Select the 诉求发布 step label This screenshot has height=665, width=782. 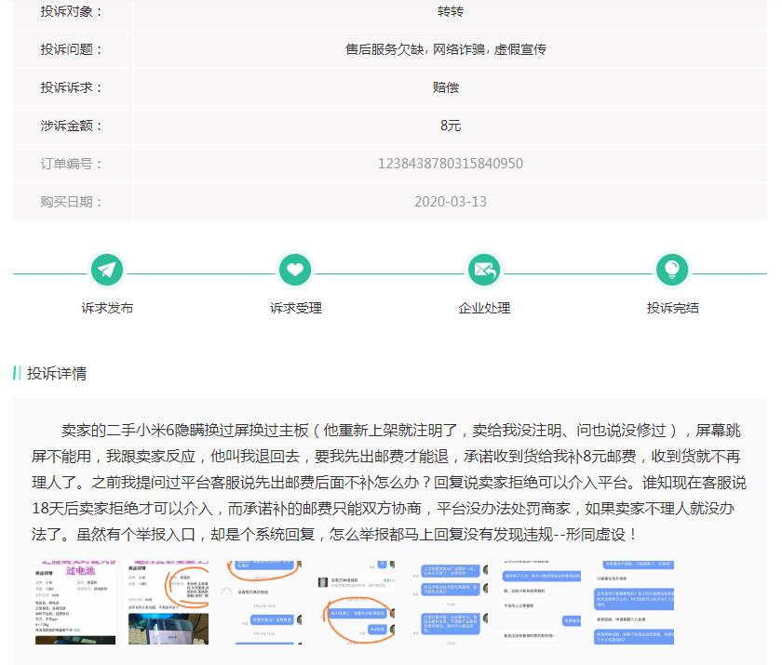(x=107, y=308)
